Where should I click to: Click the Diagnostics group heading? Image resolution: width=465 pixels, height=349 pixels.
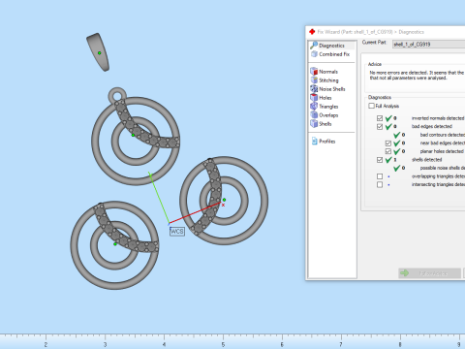[380, 97]
